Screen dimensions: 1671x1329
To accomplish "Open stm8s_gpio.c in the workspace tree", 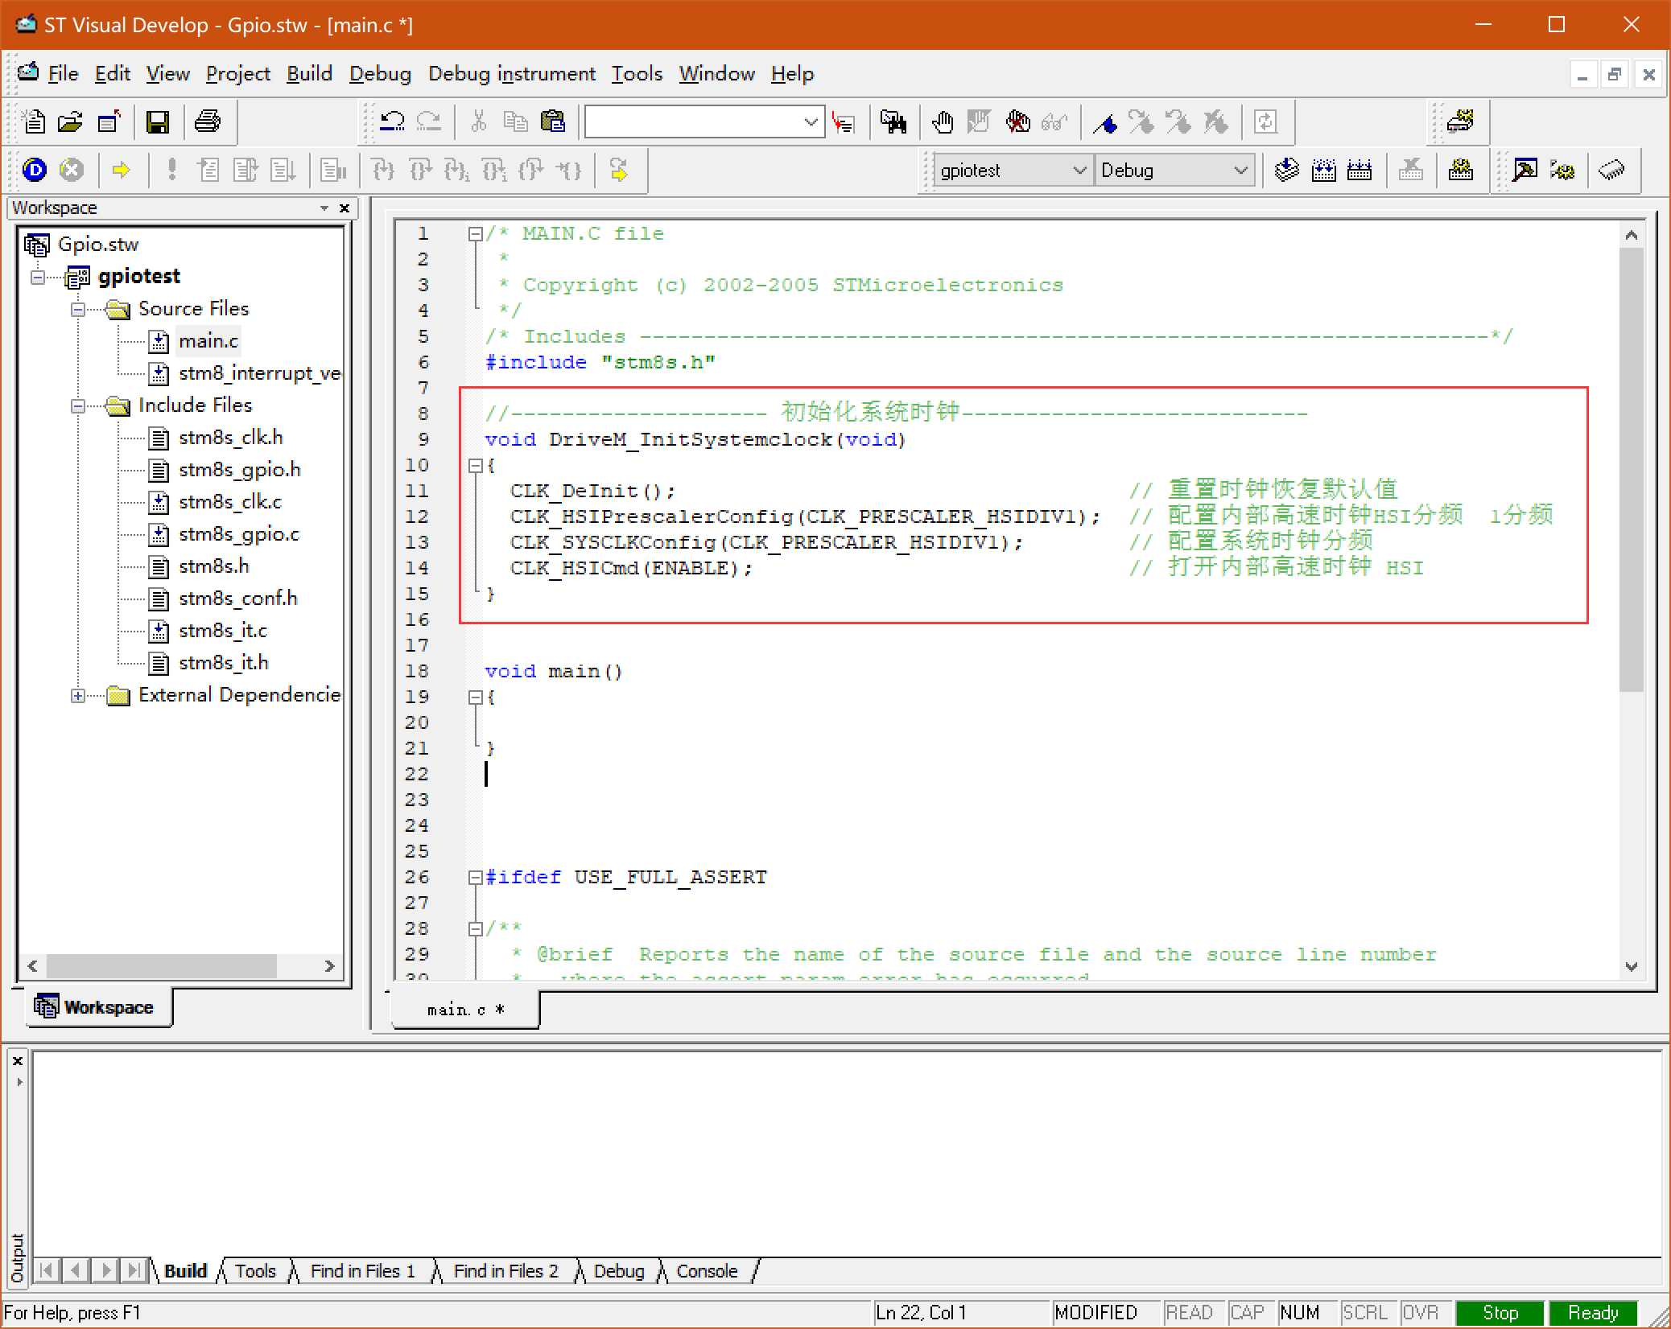I will coord(238,534).
